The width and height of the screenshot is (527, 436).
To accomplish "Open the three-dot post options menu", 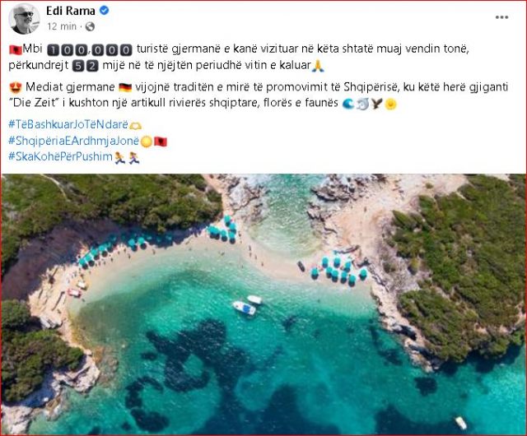I will pyautogui.click(x=501, y=17).
